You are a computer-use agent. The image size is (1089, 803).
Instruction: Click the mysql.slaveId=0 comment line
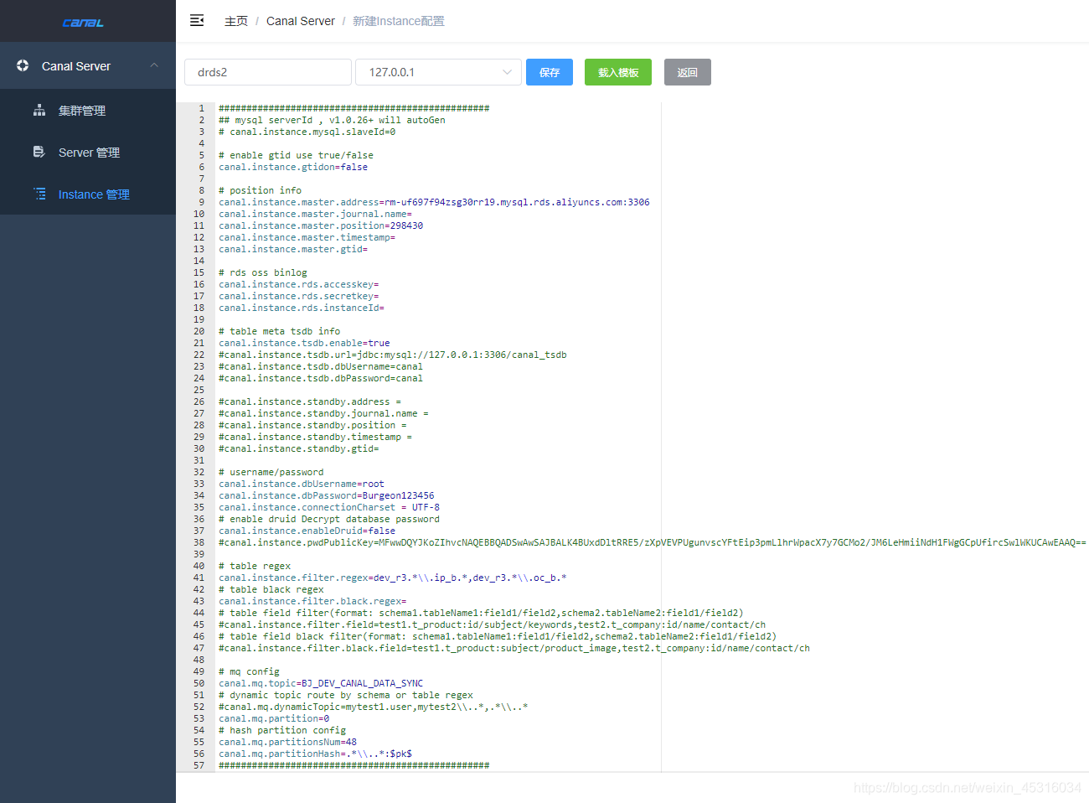click(x=307, y=132)
